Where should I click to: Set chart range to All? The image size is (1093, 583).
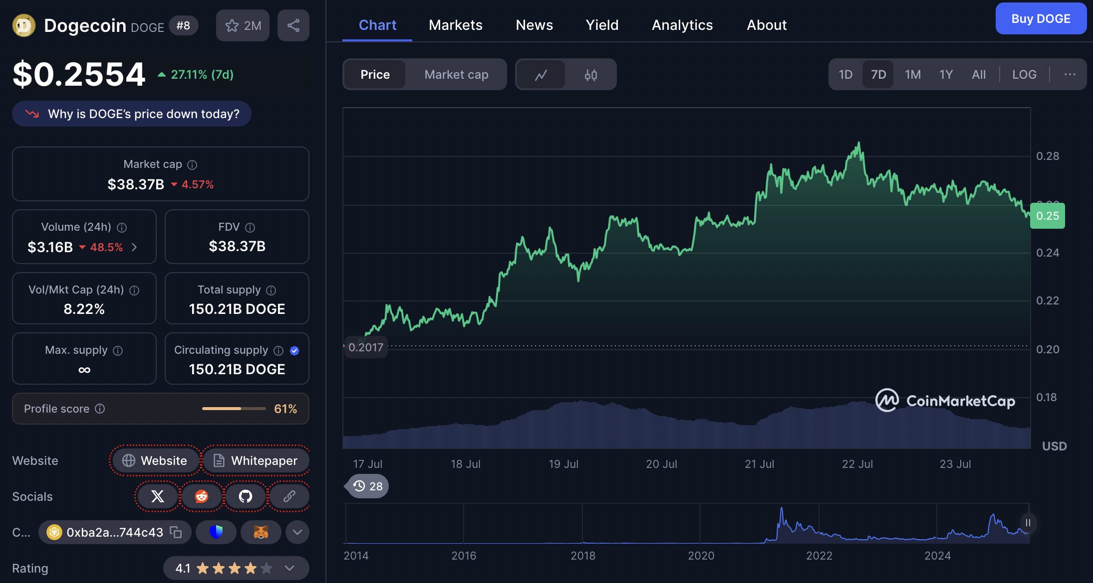tap(979, 74)
